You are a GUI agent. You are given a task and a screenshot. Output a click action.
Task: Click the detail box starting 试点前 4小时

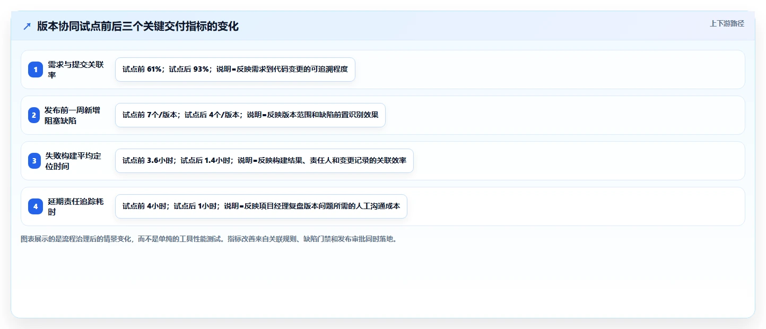pos(261,206)
